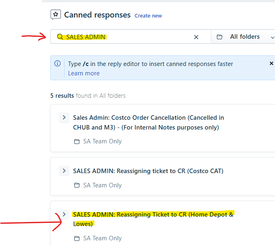Screen dimensions: 275x246
Task: Click folder icon in All folders dropdown
Action: [219, 37]
